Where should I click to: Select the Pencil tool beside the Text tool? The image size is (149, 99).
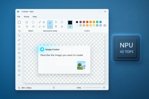click(40, 22)
